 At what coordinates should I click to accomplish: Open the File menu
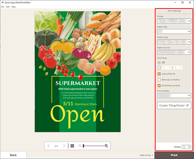(x=3, y=7)
